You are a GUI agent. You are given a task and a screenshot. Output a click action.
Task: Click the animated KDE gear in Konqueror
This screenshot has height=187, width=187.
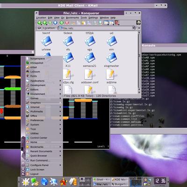click(138, 22)
